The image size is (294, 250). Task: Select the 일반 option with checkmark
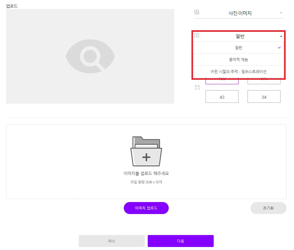(239, 48)
